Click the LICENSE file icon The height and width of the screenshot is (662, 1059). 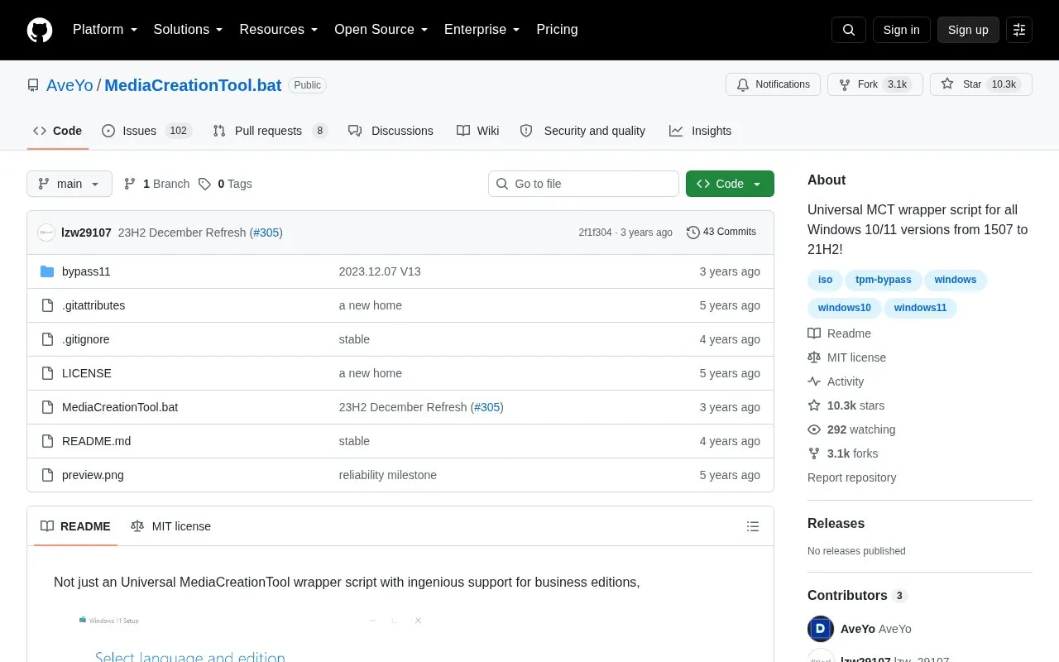(47, 373)
